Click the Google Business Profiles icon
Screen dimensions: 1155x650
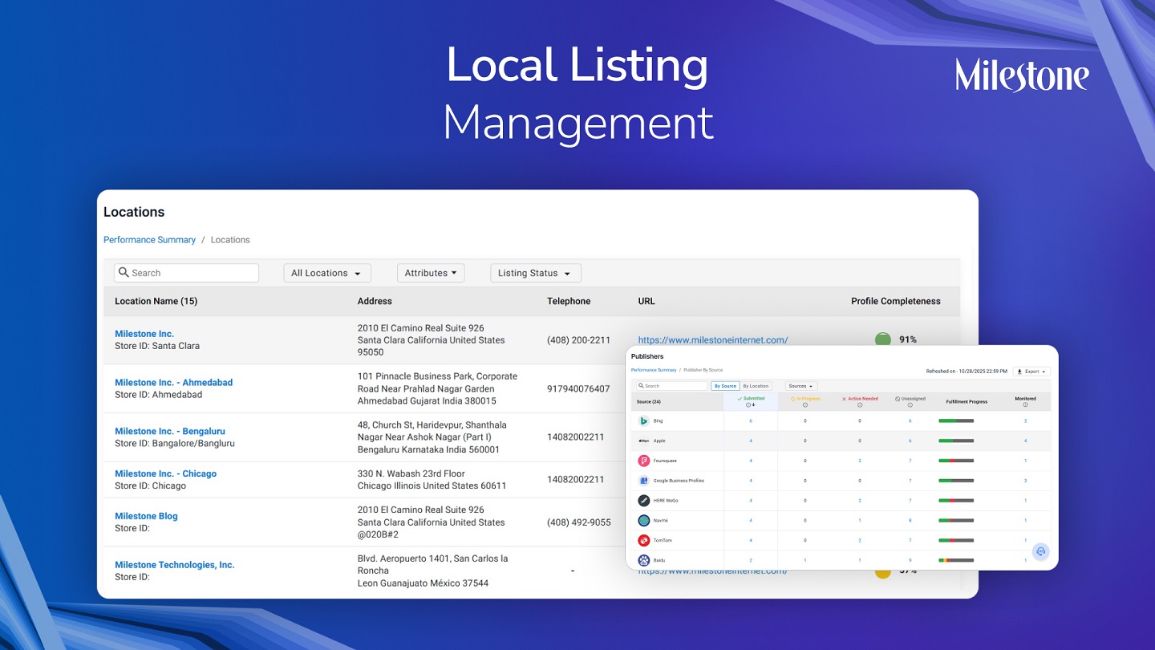click(x=643, y=481)
